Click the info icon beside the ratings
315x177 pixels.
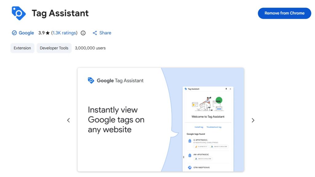click(83, 33)
